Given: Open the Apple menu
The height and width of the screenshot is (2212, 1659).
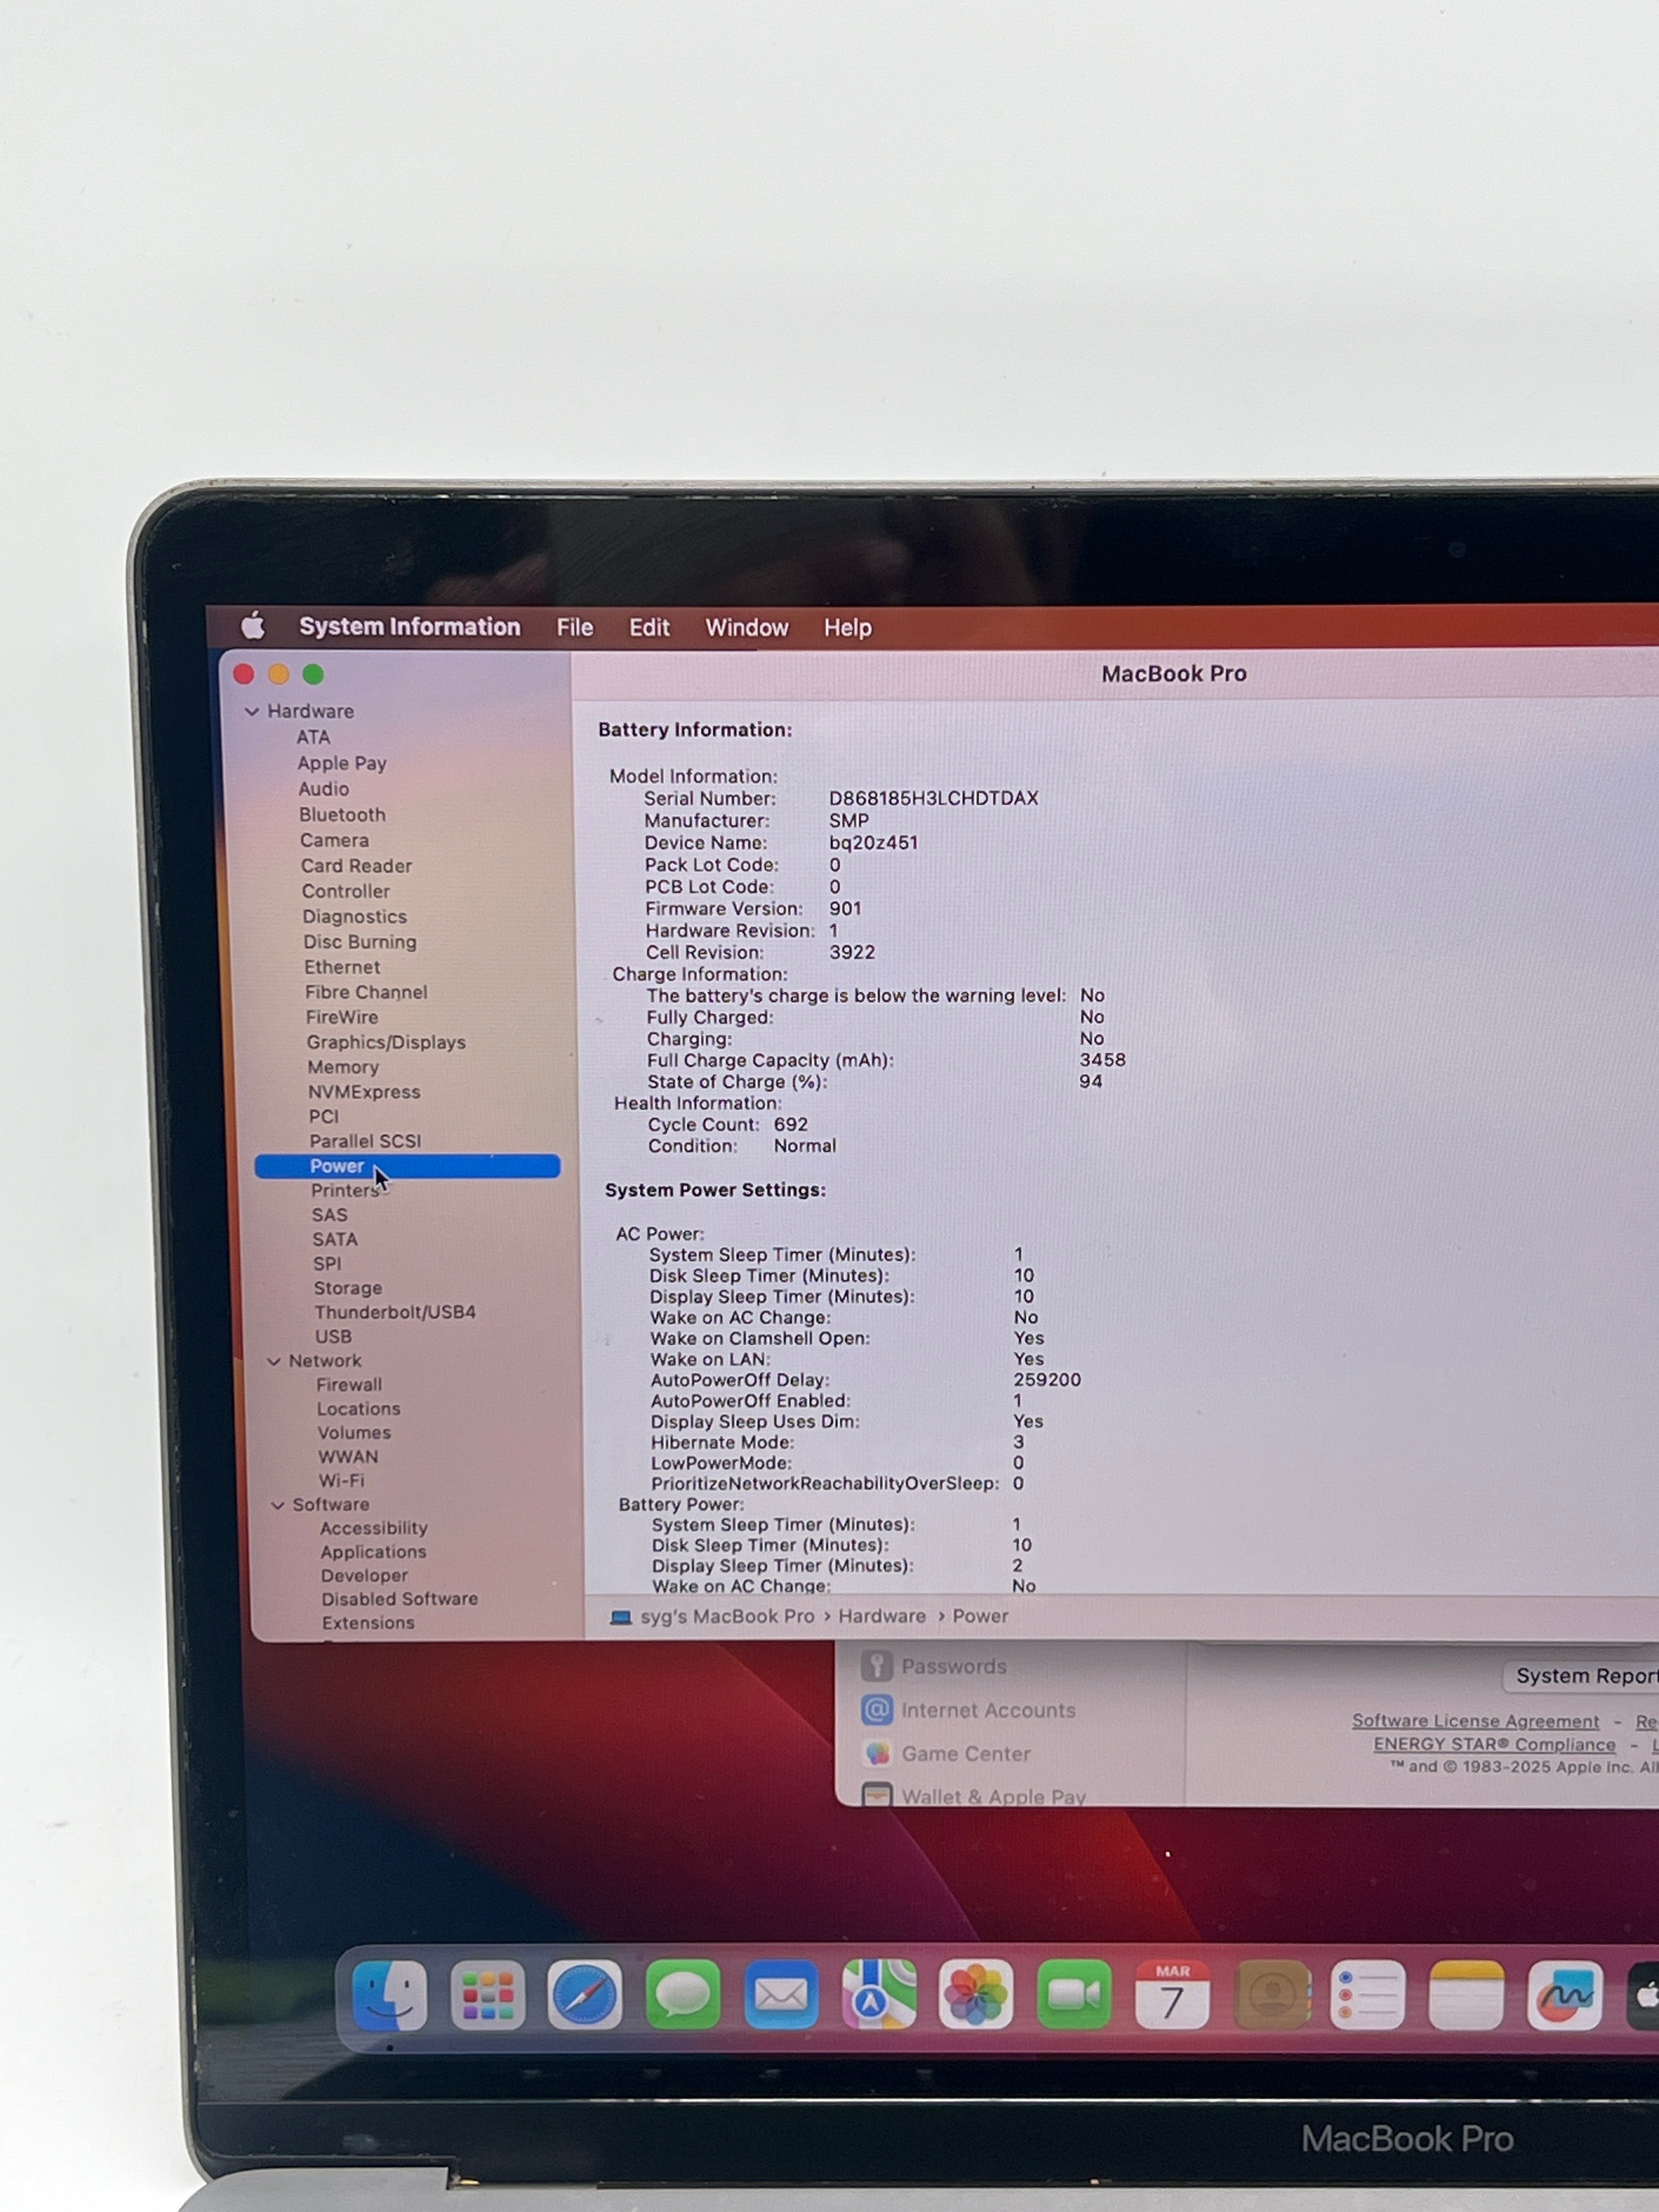Looking at the screenshot, I should [x=253, y=626].
